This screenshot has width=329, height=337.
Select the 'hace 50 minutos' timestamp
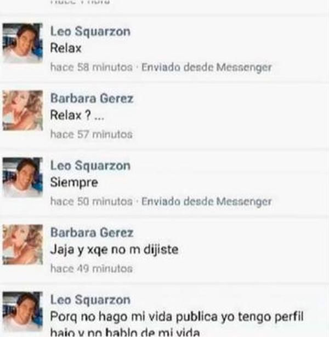point(92,202)
